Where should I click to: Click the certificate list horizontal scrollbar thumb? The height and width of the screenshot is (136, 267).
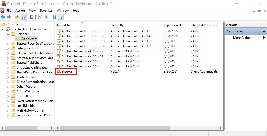(x=115, y=128)
